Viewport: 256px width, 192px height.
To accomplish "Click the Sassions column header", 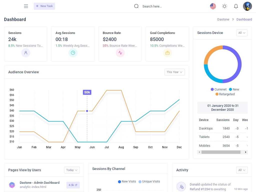I will pyautogui.click(x=223, y=120).
